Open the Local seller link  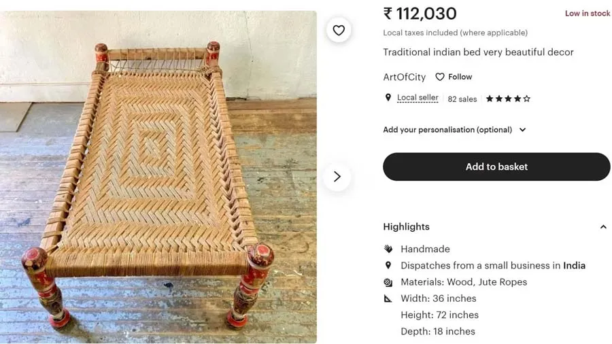click(418, 98)
